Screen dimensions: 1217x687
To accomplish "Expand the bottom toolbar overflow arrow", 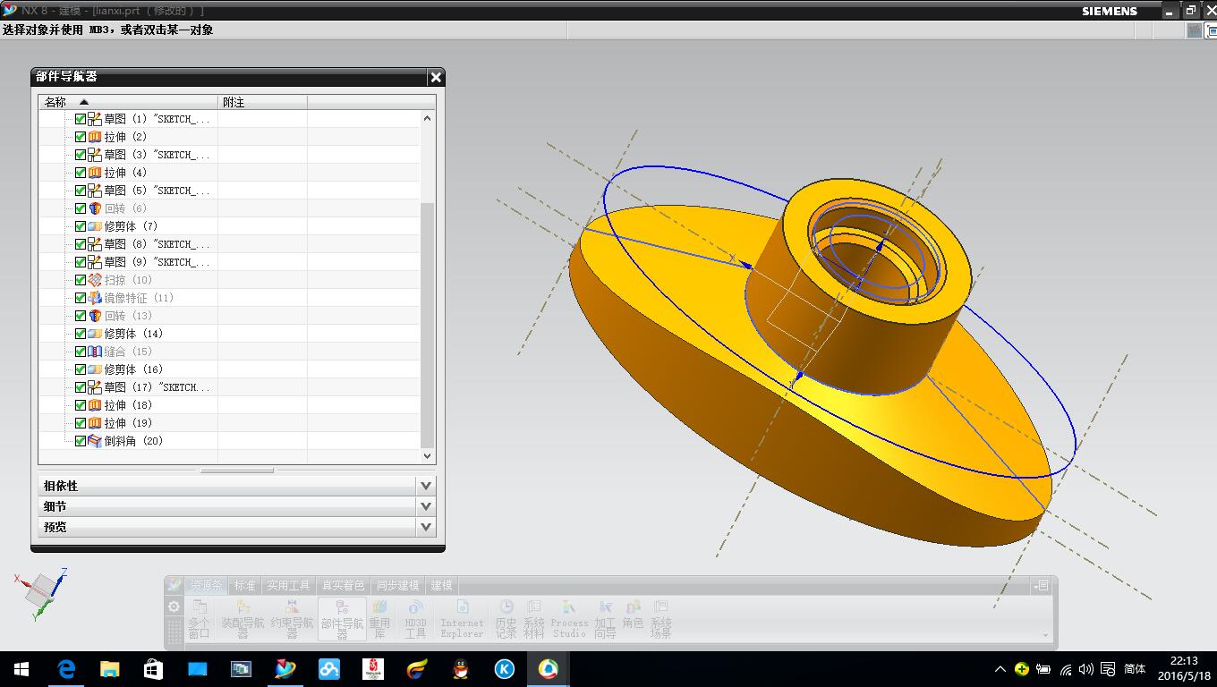I will (x=1045, y=635).
